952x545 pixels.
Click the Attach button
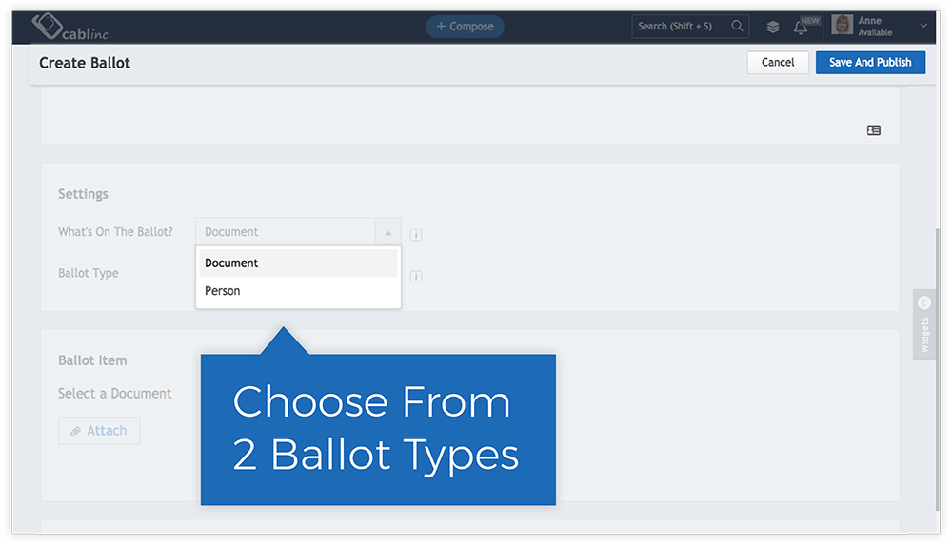point(99,430)
